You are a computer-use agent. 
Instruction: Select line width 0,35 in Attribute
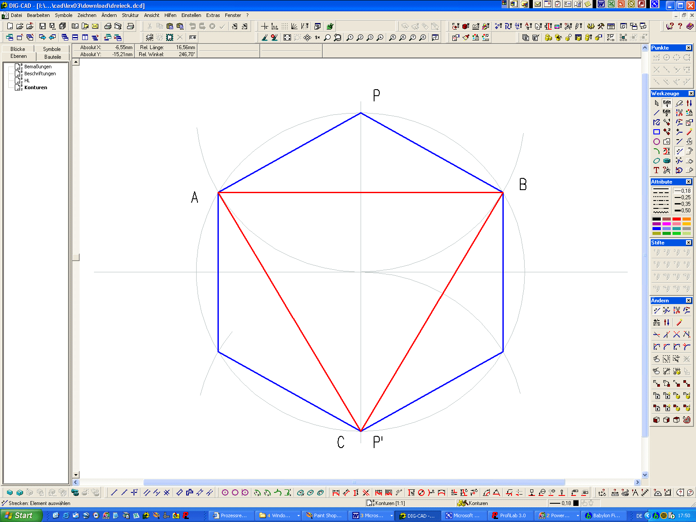tap(682, 204)
